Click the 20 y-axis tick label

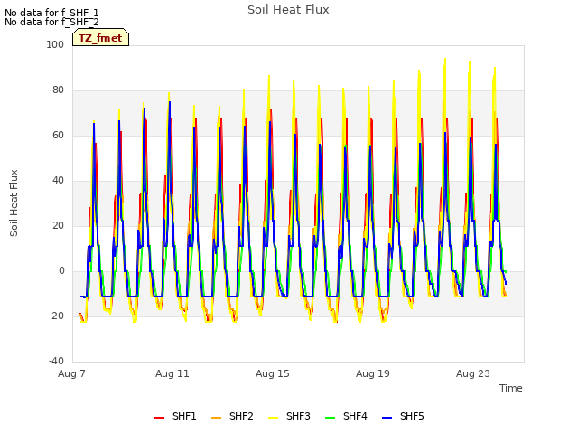(58, 225)
